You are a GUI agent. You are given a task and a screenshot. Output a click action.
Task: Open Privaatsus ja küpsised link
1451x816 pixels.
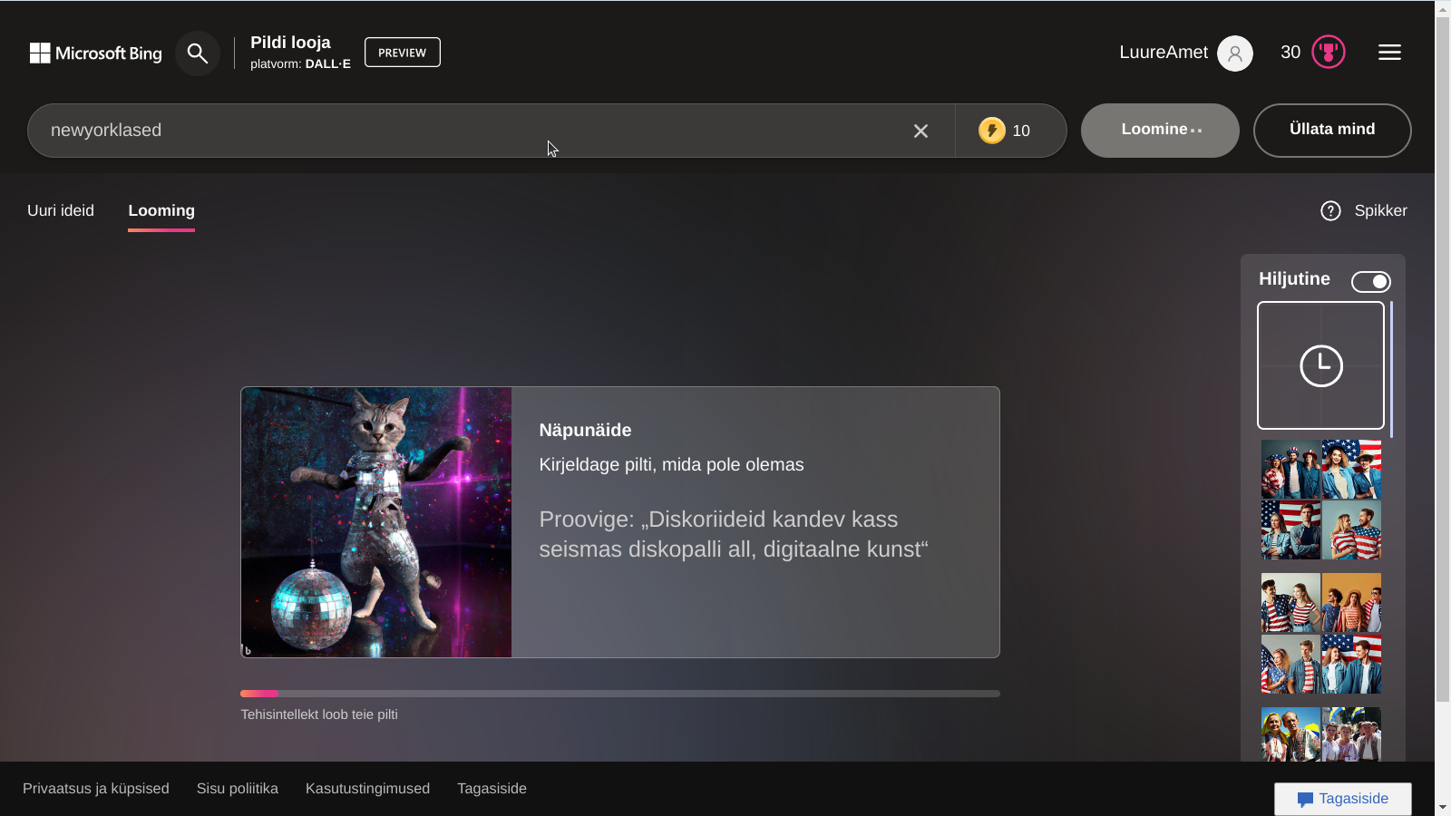pos(96,789)
